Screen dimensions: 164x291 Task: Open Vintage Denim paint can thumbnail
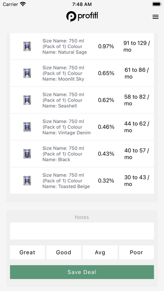click(x=27, y=127)
